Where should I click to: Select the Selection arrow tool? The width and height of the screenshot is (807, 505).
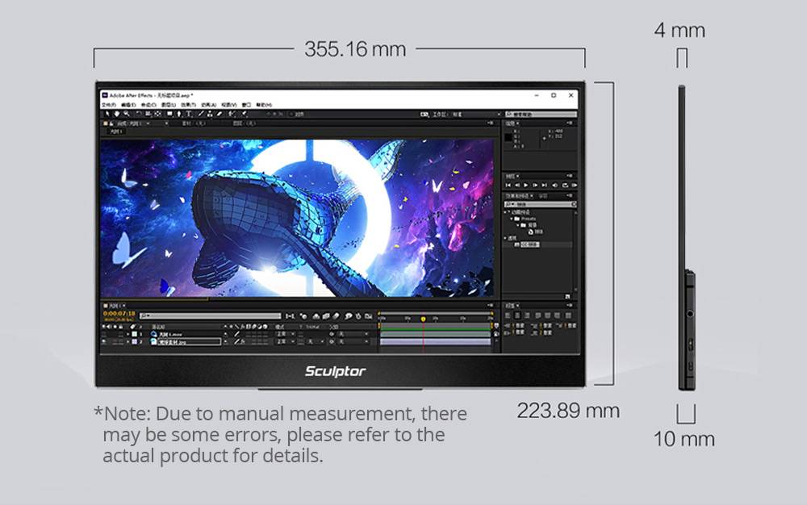[107, 114]
